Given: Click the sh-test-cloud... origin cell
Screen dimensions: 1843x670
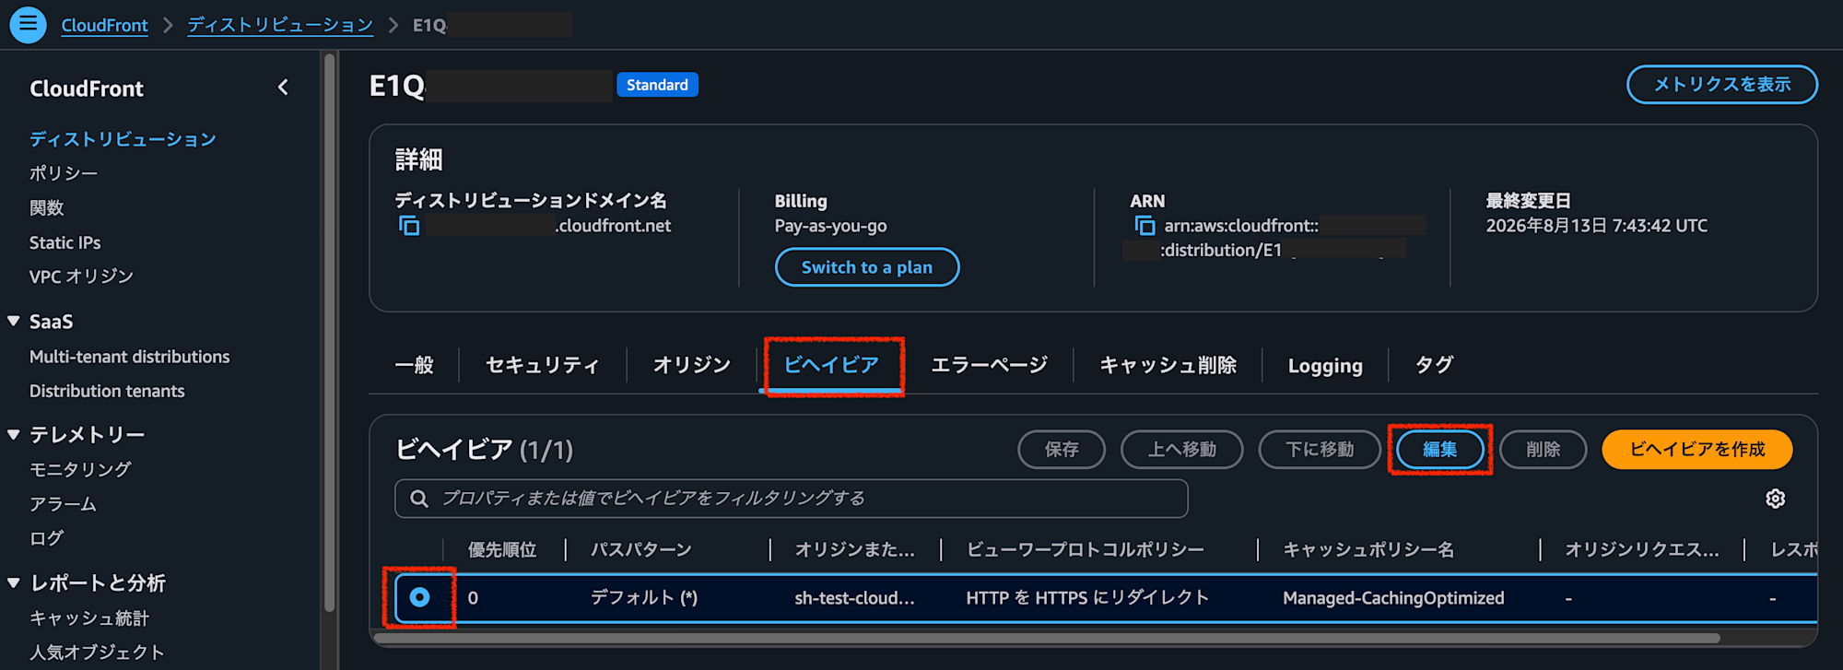Looking at the screenshot, I should (855, 598).
